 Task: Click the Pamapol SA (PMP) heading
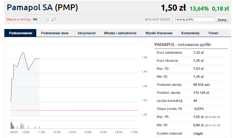pos(42,7)
